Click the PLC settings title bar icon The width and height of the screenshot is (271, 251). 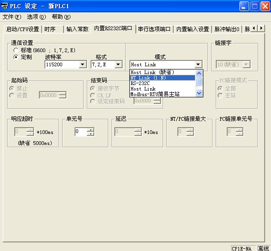4,6
